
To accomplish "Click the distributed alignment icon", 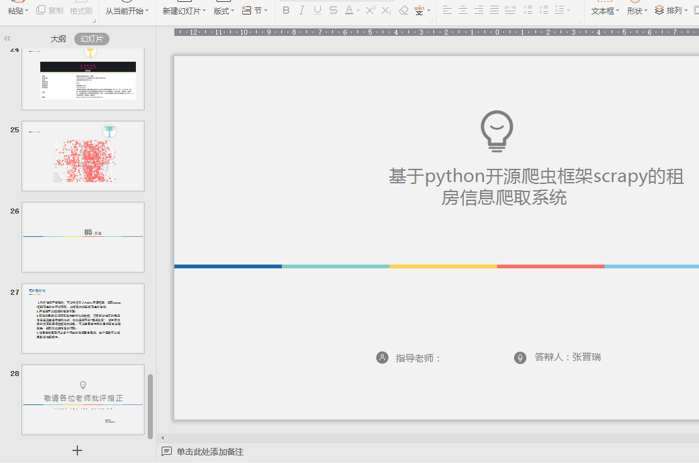I will (x=510, y=10).
